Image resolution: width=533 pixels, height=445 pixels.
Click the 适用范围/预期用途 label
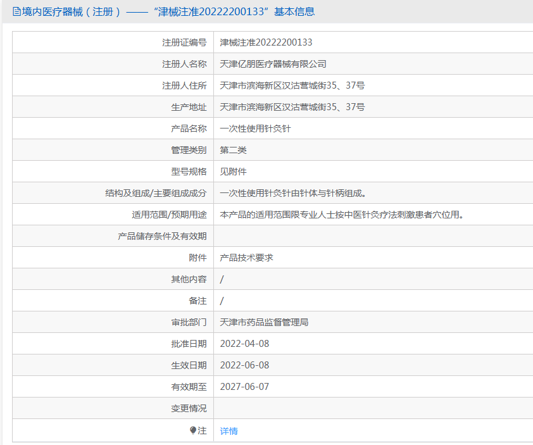(169, 215)
